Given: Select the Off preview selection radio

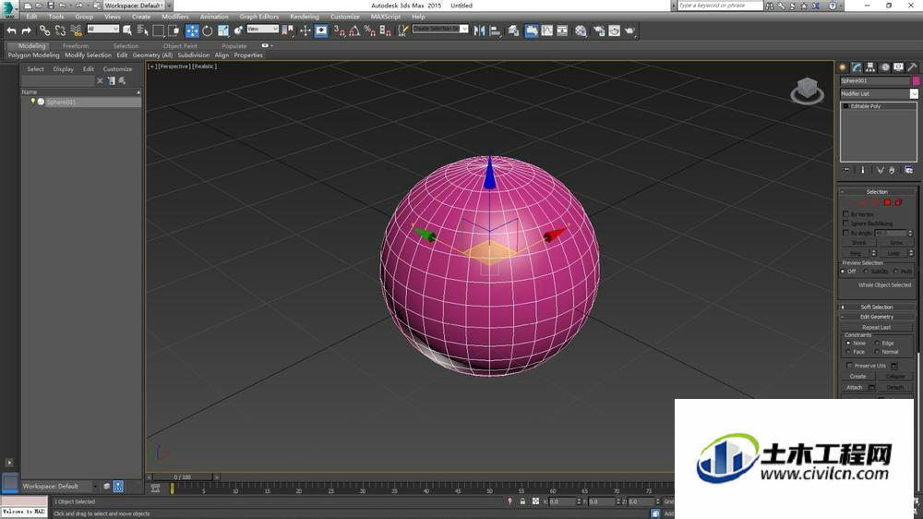Looking at the screenshot, I should [843, 272].
